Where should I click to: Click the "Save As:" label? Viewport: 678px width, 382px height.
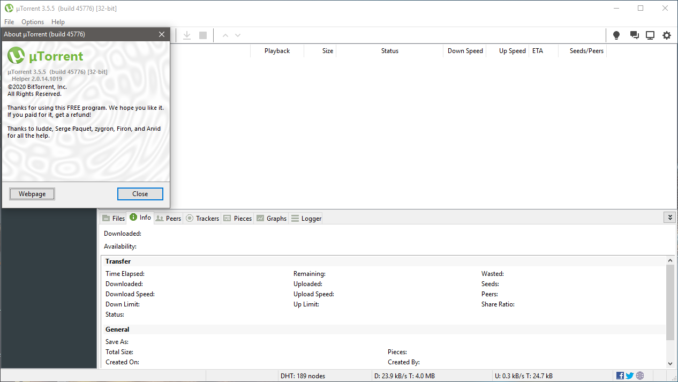click(117, 342)
